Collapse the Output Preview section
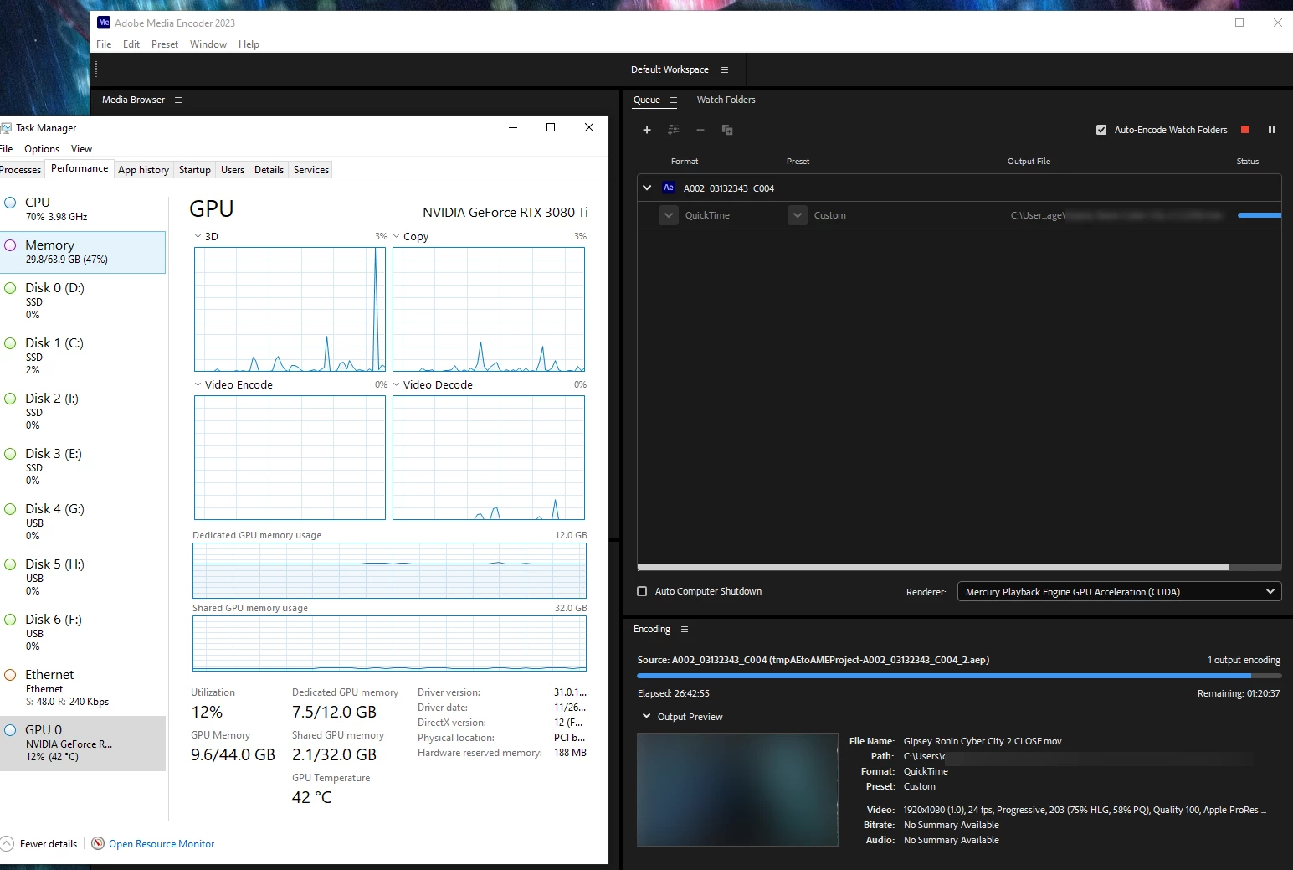Screen dimensions: 1293x870 click(x=646, y=717)
